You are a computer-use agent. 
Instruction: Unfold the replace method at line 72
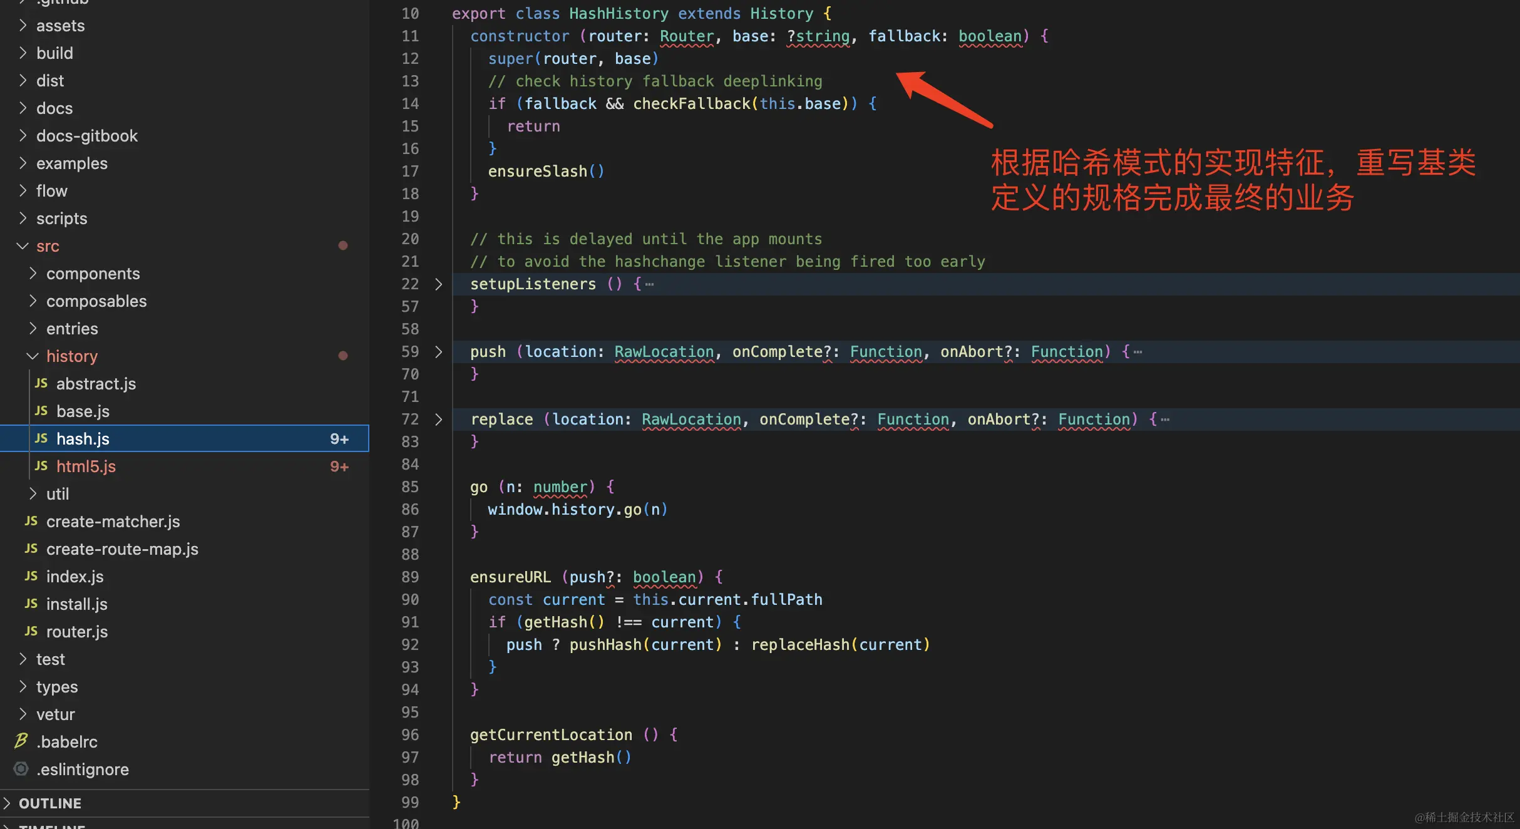tap(438, 420)
